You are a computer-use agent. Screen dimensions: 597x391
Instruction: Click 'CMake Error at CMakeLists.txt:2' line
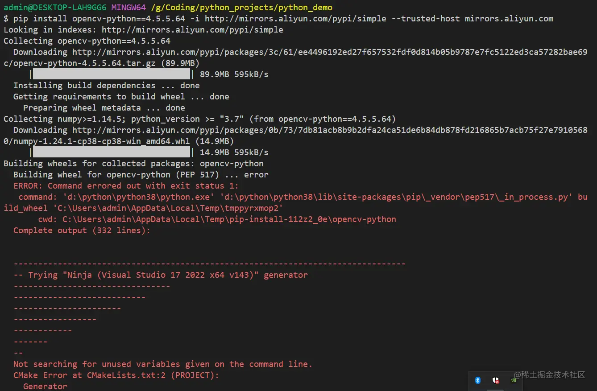pos(116,375)
